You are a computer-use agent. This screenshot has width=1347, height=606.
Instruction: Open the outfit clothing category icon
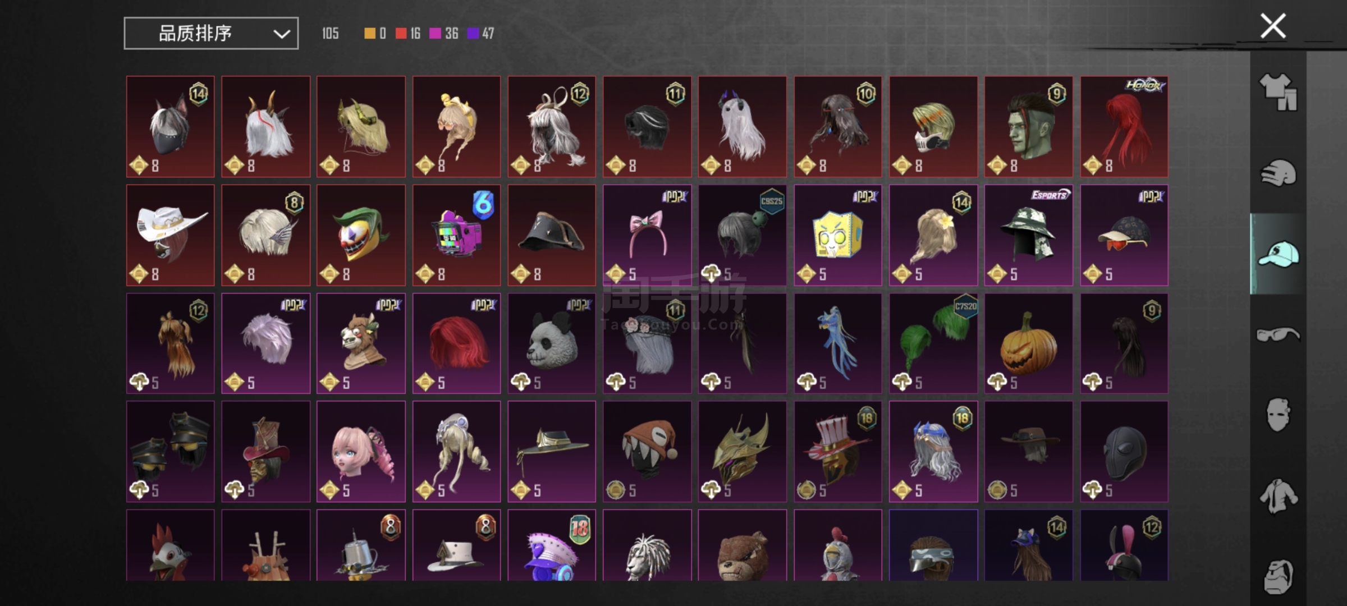[1278, 92]
